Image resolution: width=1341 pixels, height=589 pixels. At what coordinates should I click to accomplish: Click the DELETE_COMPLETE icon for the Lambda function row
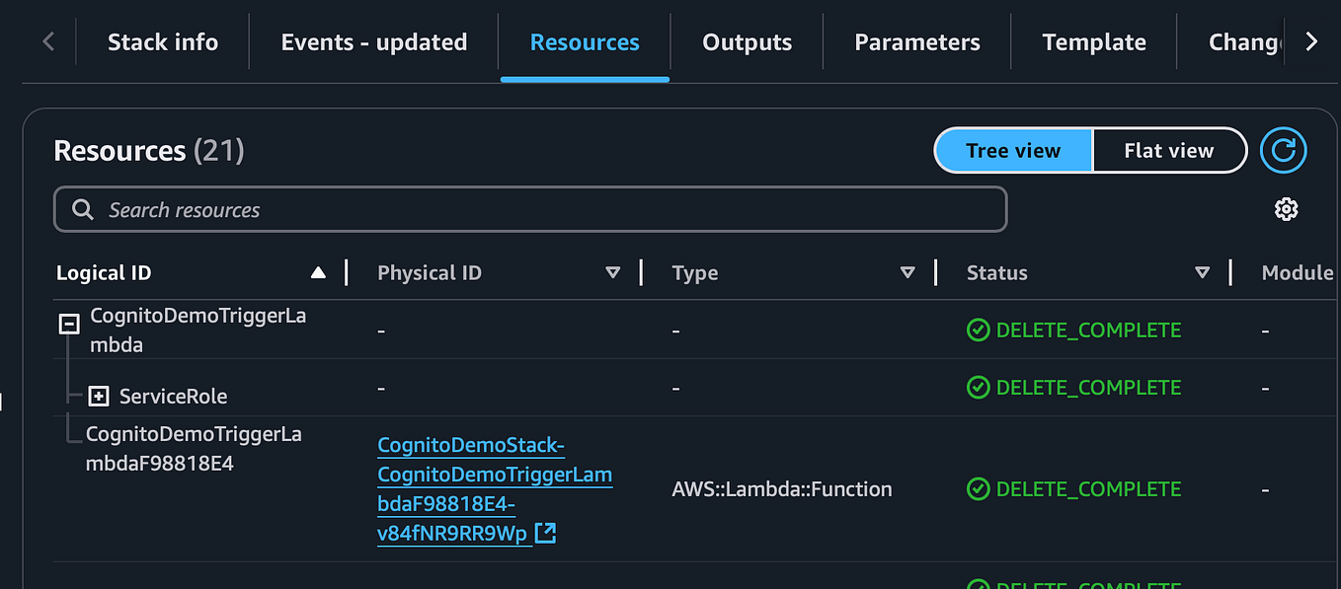tap(979, 488)
